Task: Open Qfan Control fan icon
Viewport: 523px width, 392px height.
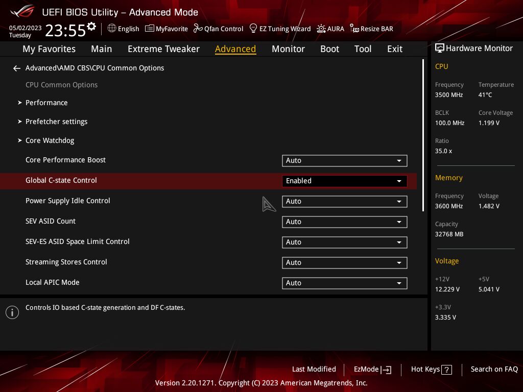Action: pos(198,29)
